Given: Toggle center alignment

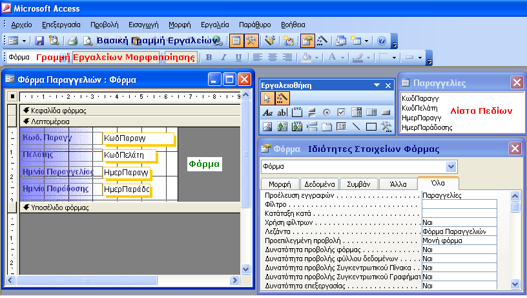Looking at the screenshot, I should pos(273,58).
